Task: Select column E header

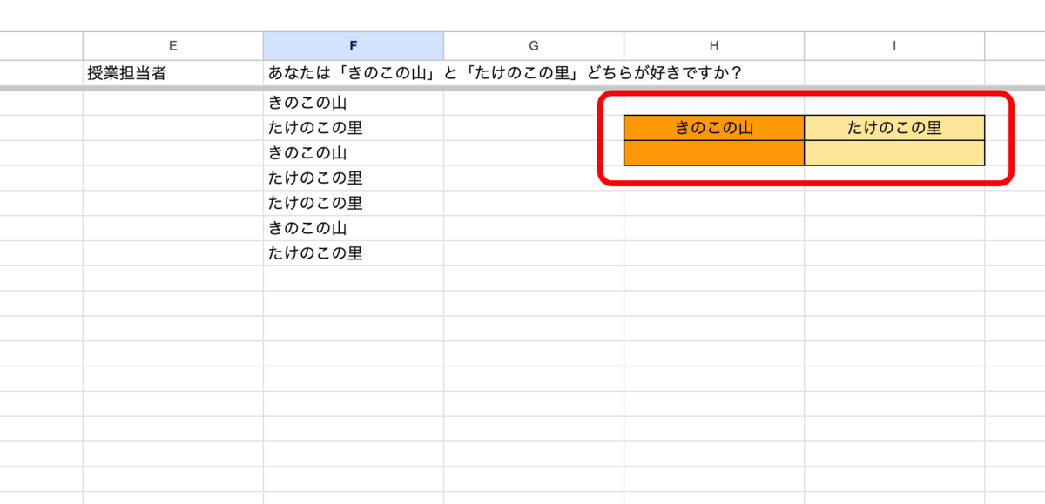Action: [x=173, y=46]
